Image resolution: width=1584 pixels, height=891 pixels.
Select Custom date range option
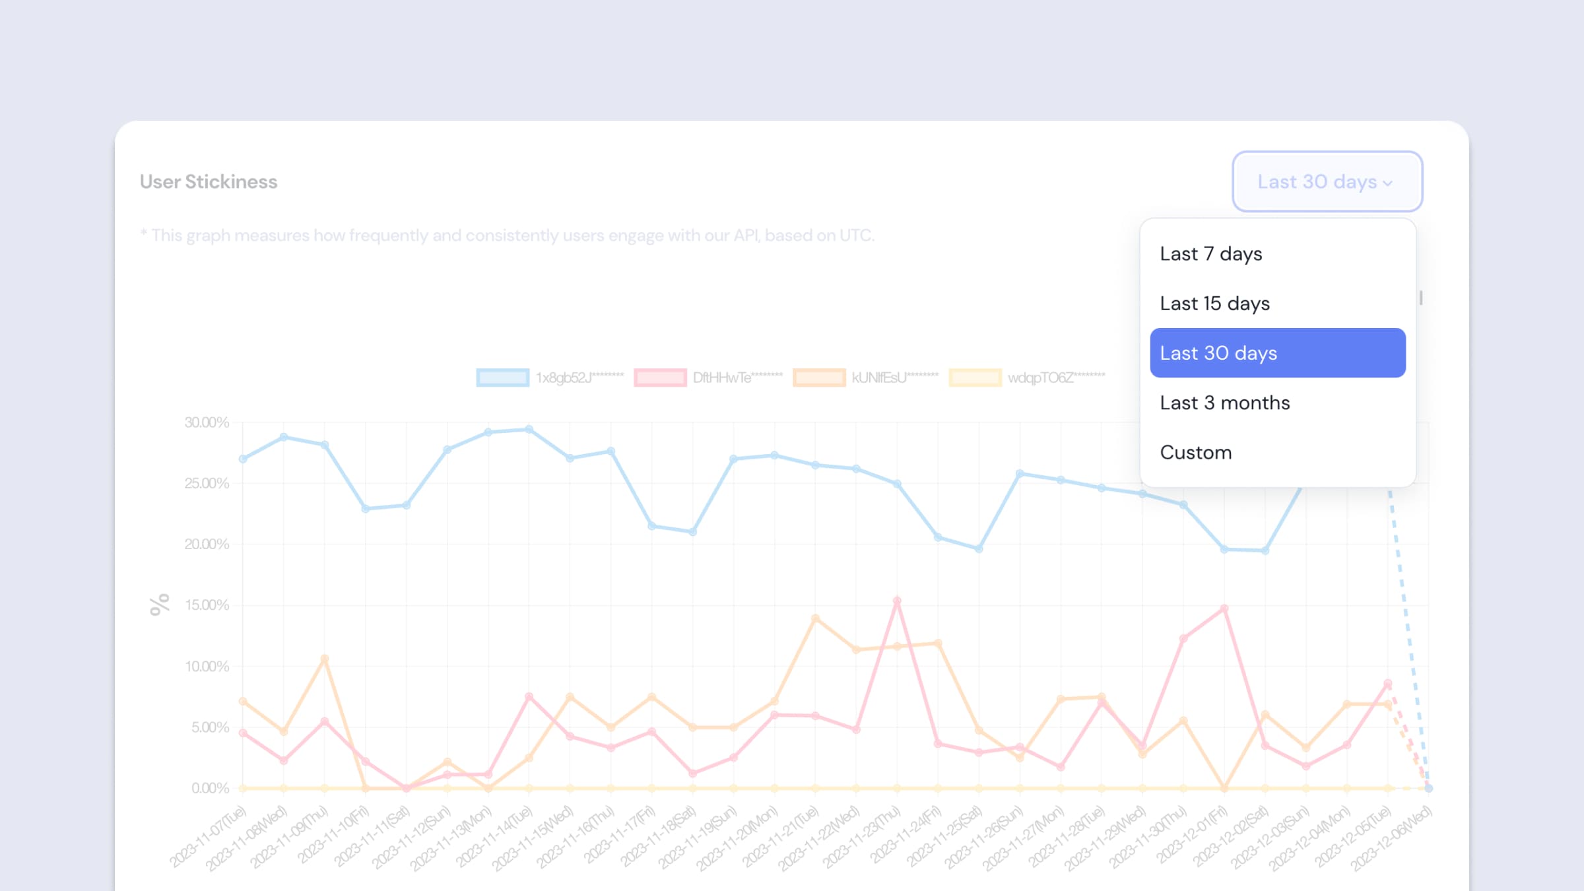pyautogui.click(x=1196, y=451)
